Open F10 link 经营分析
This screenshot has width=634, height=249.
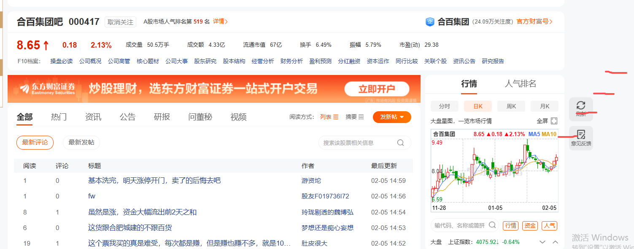click(x=263, y=61)
